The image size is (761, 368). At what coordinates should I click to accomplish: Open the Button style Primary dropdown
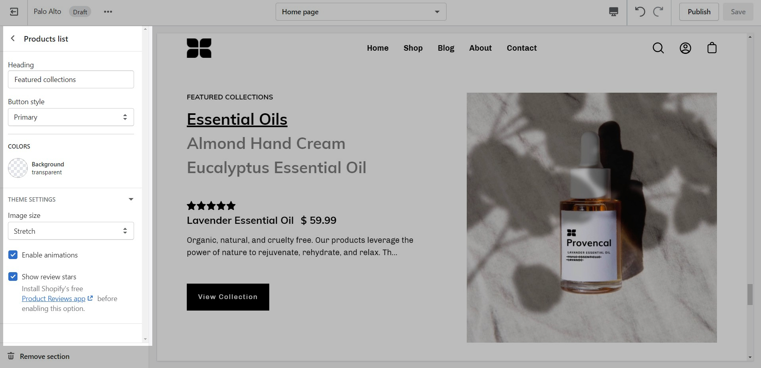point(71,117)
